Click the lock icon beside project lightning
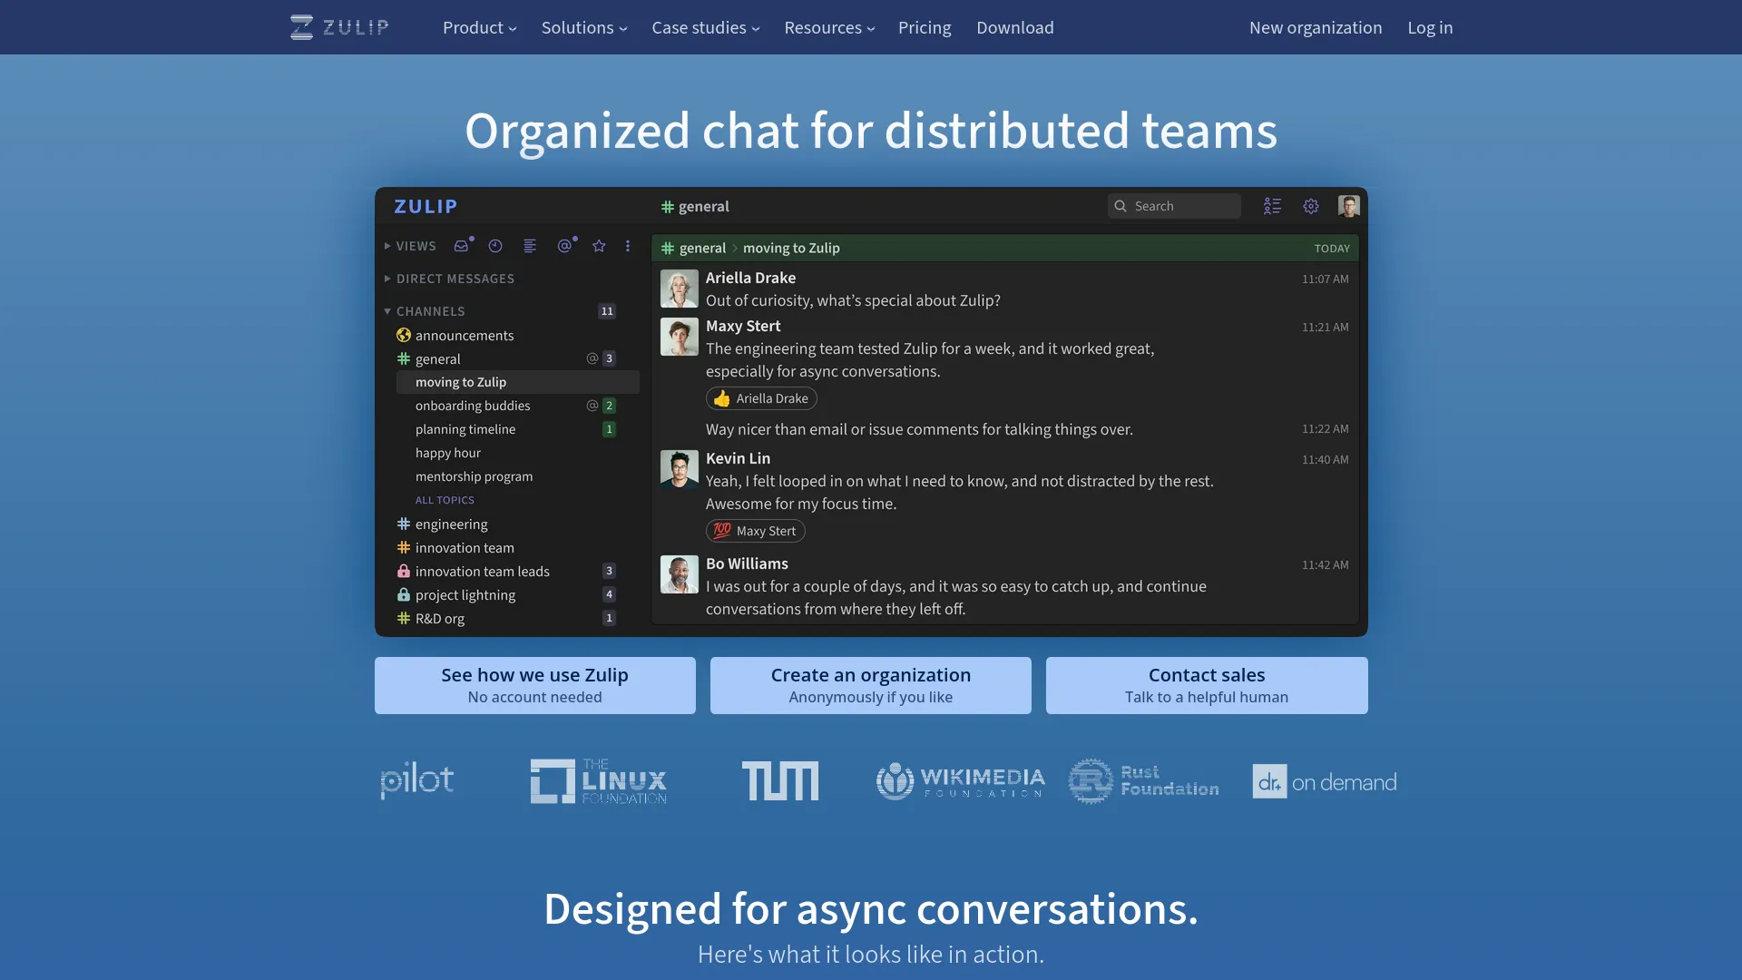 [x=404, y=595]
